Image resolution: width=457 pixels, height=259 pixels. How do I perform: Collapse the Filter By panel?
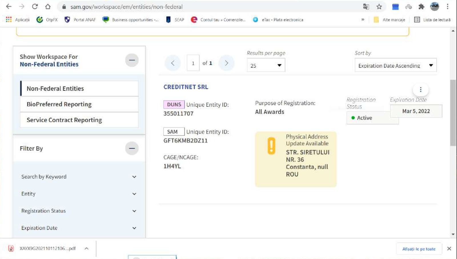click(x=132, y=148)
